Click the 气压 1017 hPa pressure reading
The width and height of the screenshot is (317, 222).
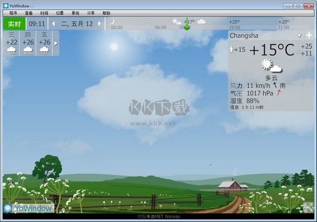pos(251,94)
